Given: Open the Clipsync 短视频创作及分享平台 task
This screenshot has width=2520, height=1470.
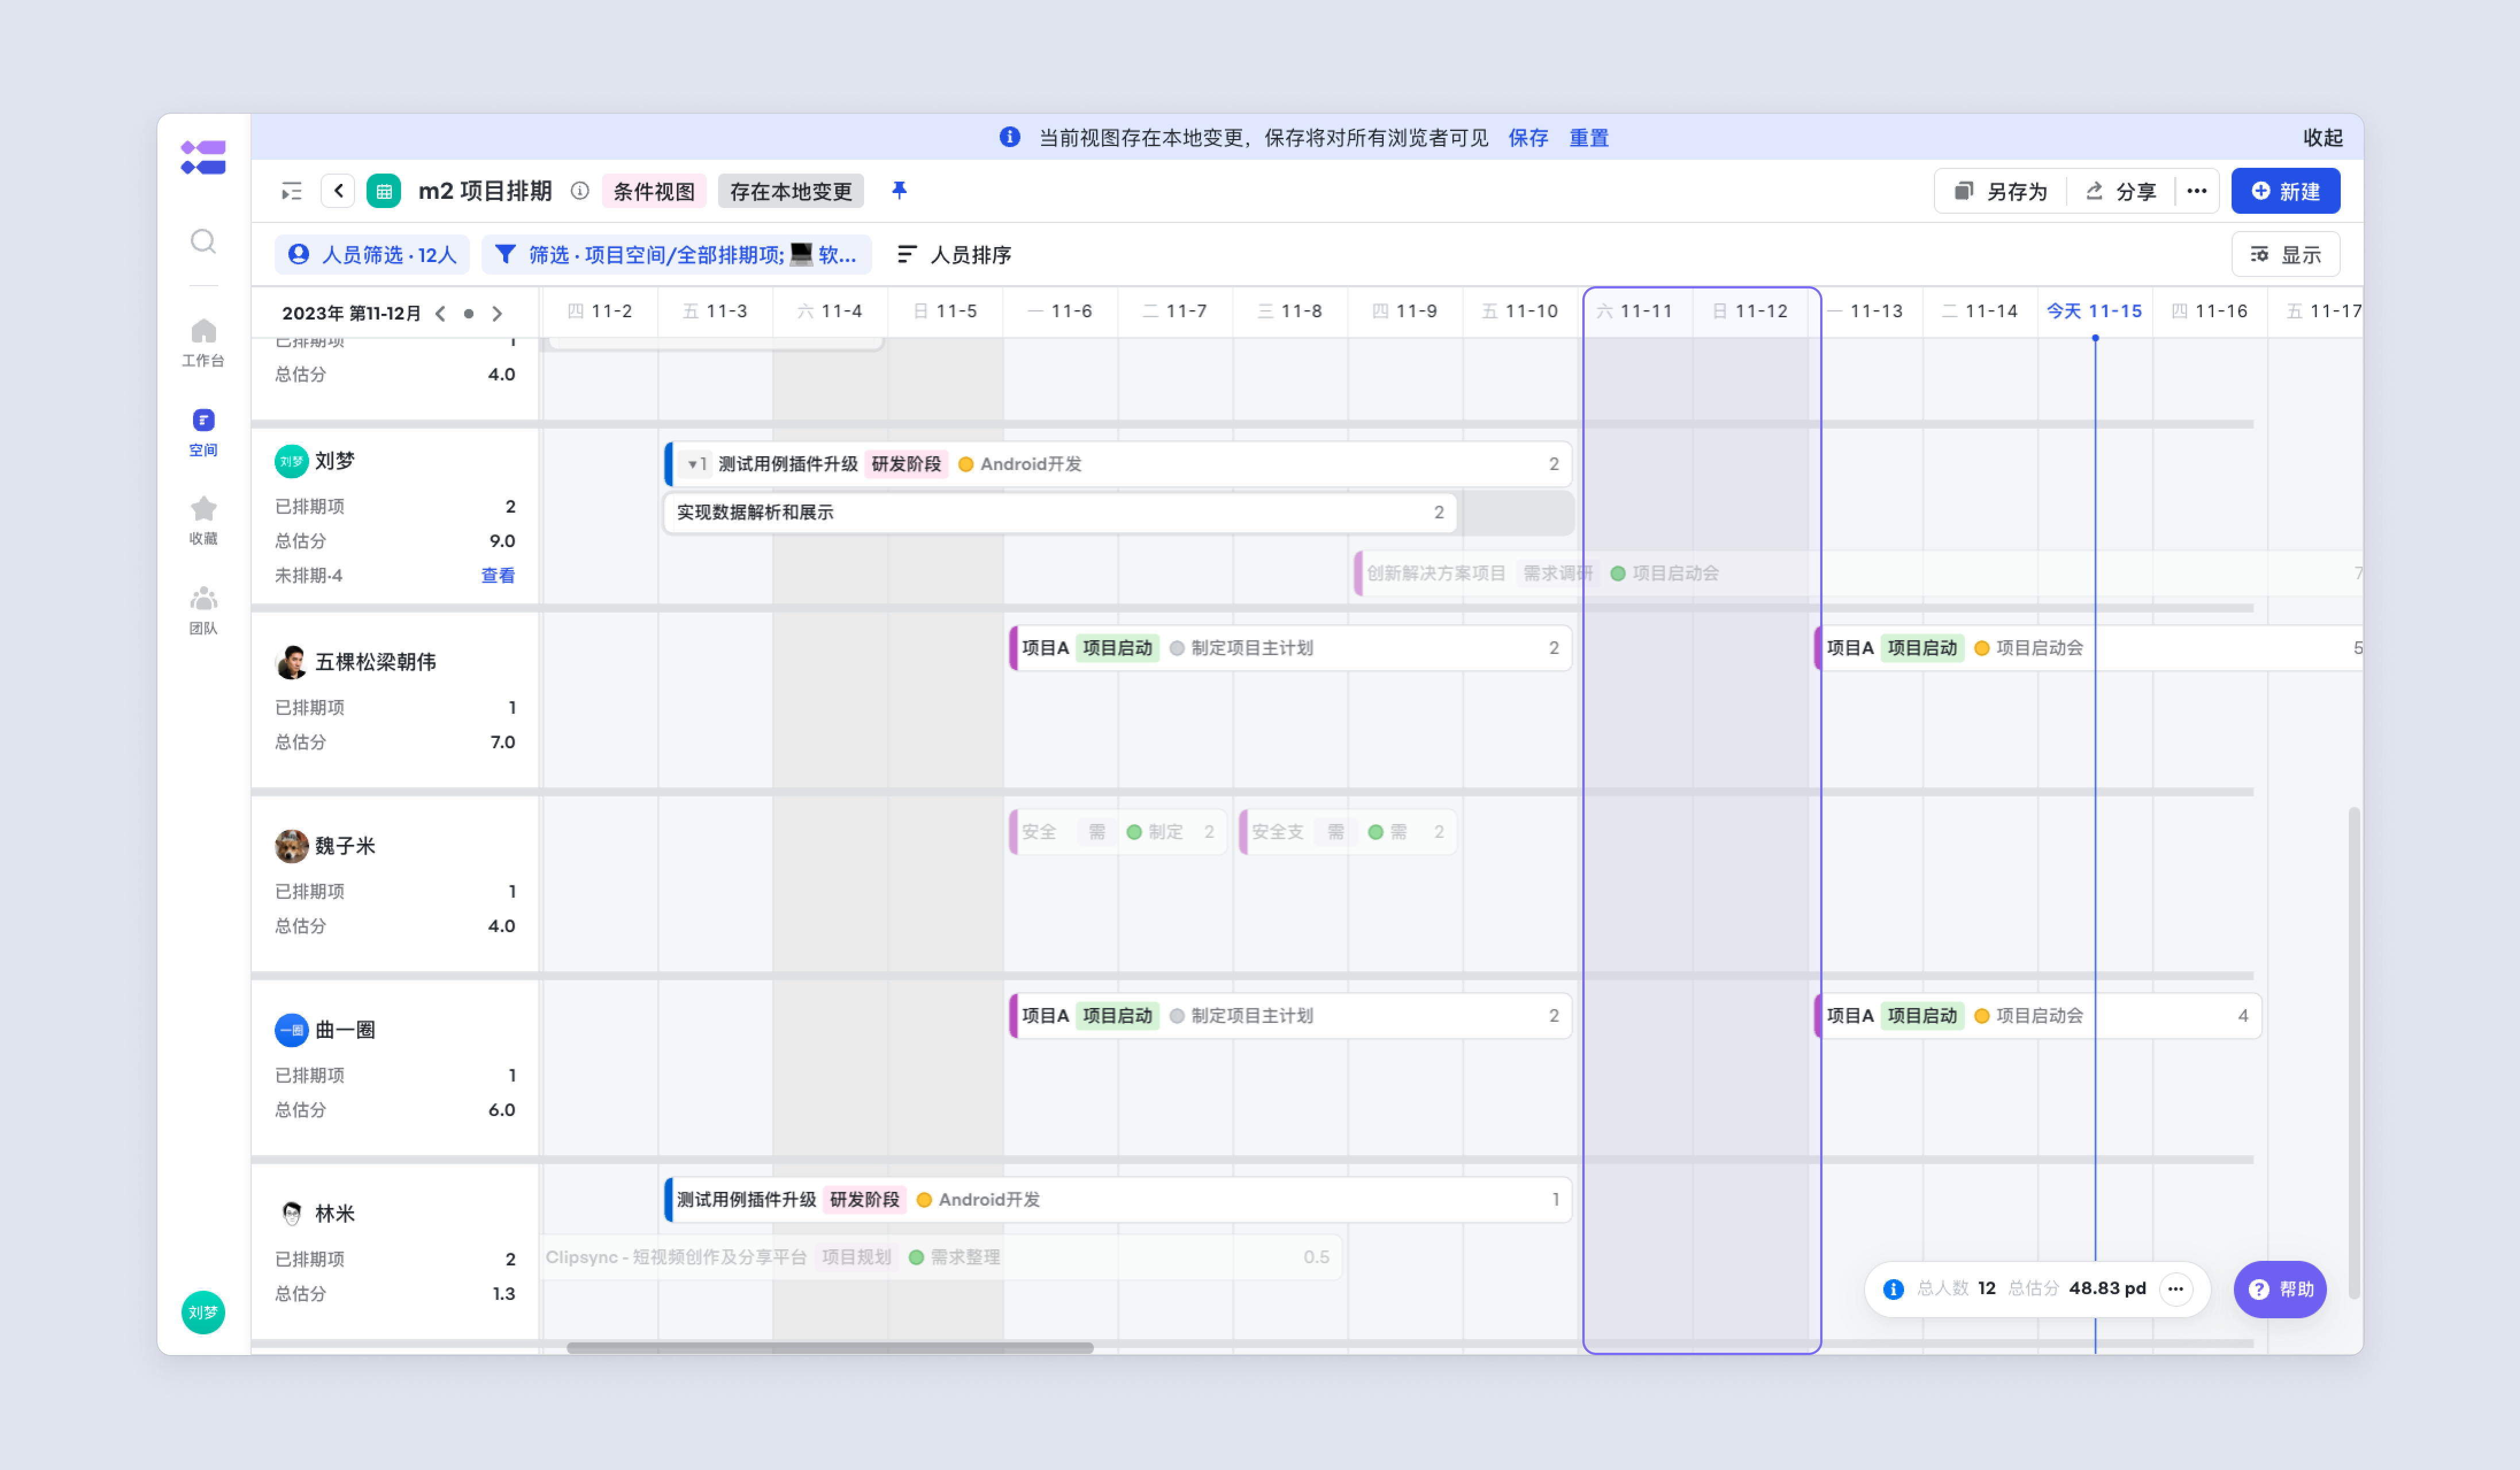Looking at the screenshot, I should (941, 1257).
